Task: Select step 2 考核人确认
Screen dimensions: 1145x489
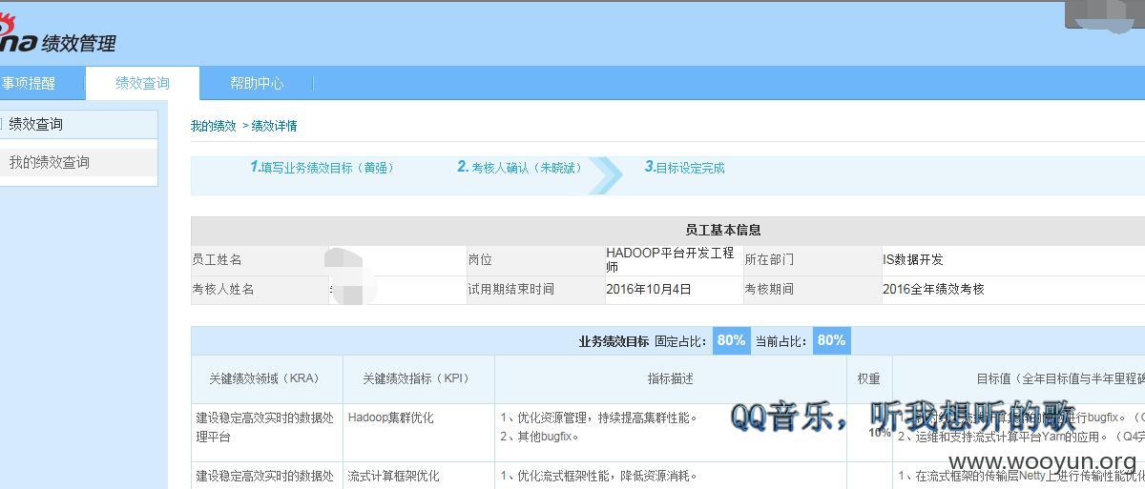Action: (x=519, y=168)
